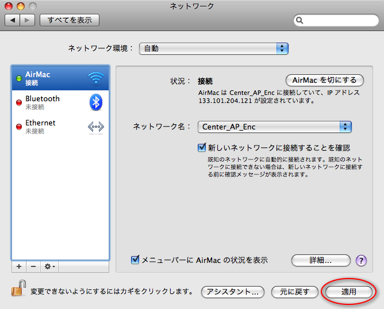Click the red close window button
384x309 pixels.
point(9,6)
